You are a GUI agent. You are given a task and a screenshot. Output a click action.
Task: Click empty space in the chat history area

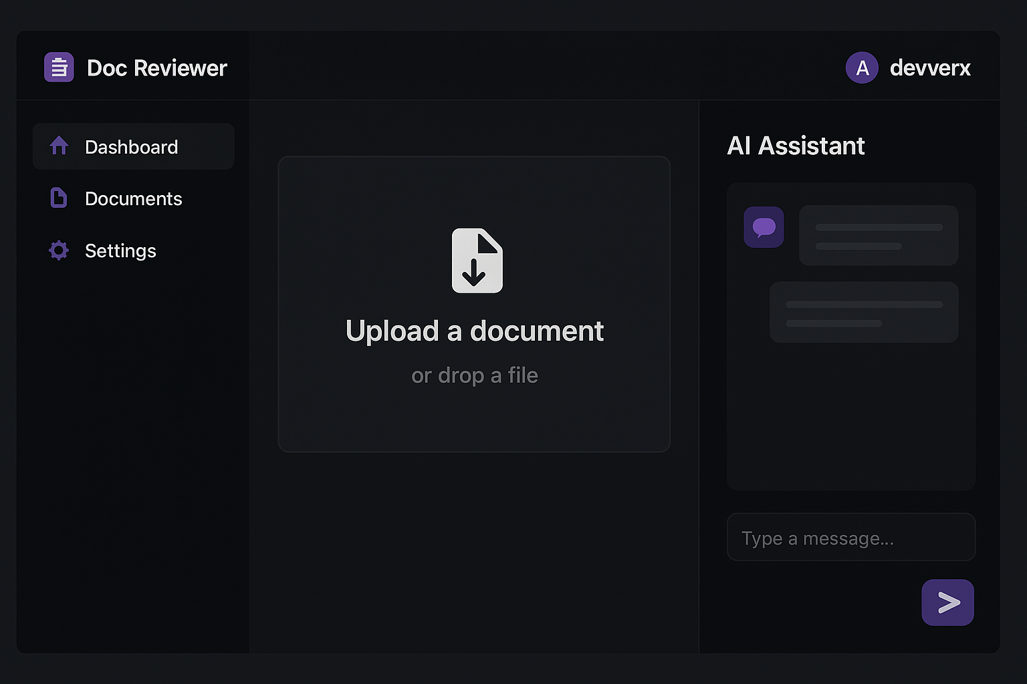point(850,421)
